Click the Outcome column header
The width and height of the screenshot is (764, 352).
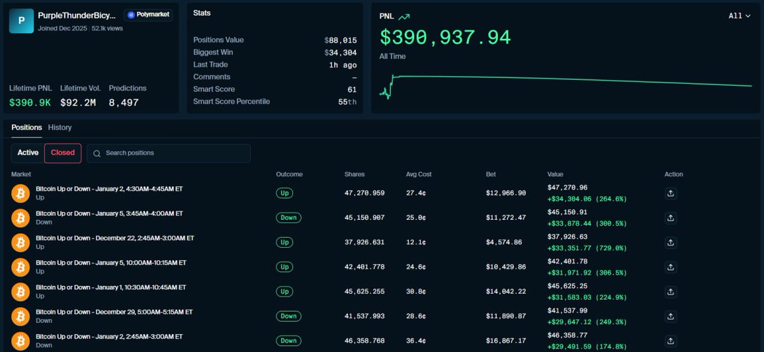[289, 174]
